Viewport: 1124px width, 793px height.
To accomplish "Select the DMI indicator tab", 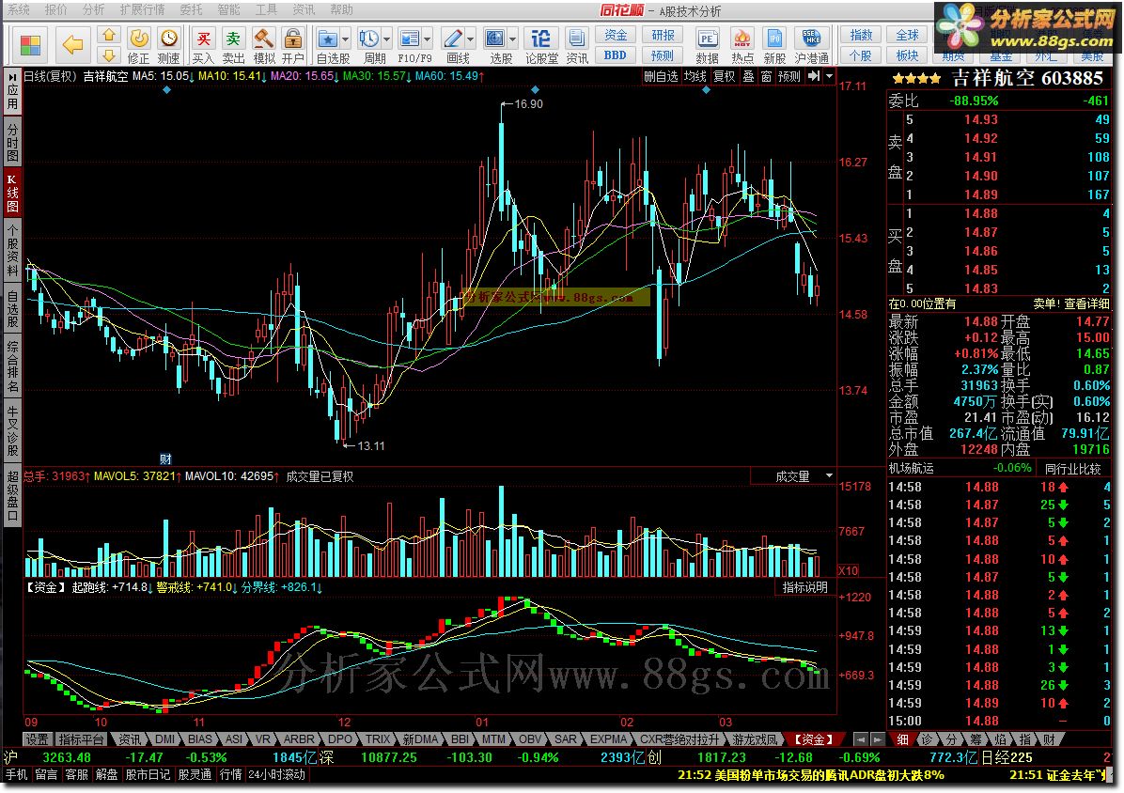I will (164, 739).
